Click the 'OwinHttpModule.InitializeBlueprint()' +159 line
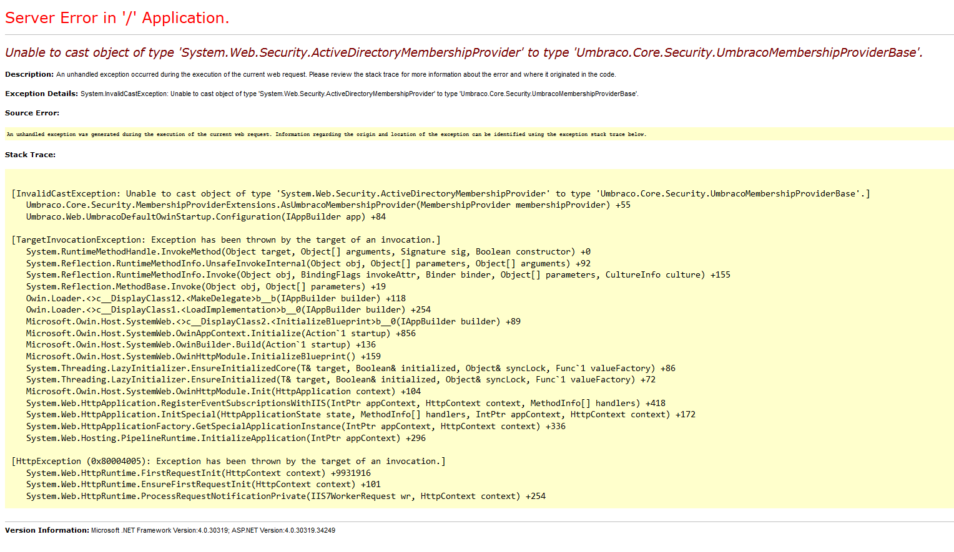954x552 pixels. click(x=204, y=357)
